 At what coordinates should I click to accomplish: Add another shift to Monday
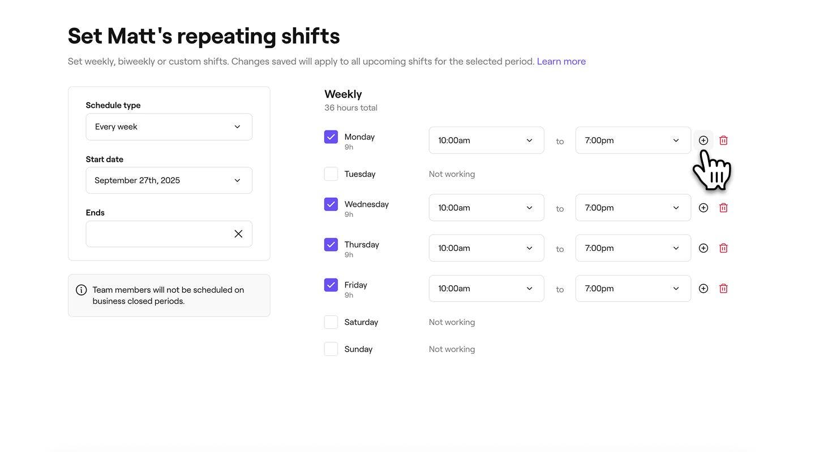tap(704, 140)
